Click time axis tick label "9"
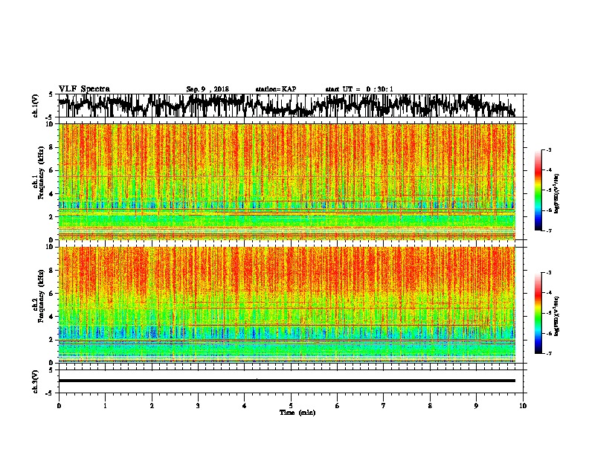This screenshot has height=455, width=589. (x=476, y=406)
